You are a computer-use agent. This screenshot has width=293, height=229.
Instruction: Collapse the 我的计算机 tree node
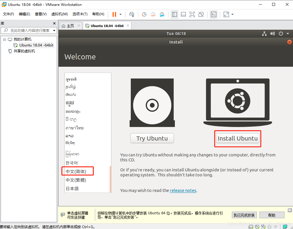(4, 39)
